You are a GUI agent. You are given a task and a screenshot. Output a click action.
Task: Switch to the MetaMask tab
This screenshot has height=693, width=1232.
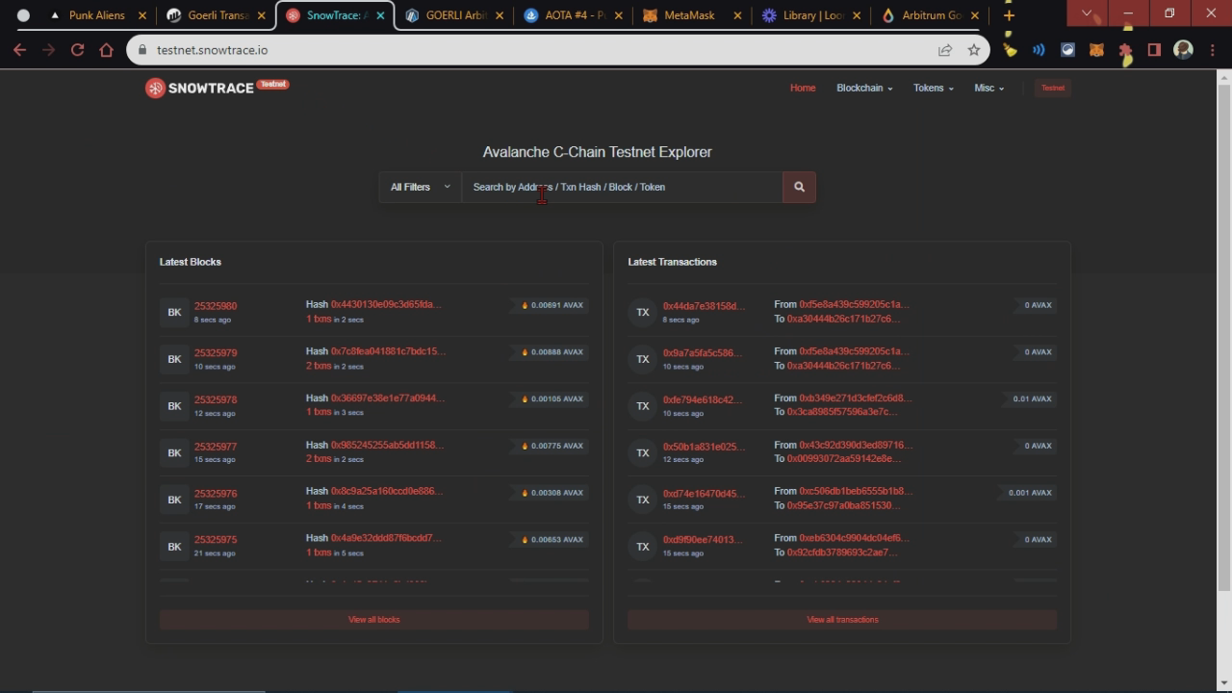click(691, 15)
